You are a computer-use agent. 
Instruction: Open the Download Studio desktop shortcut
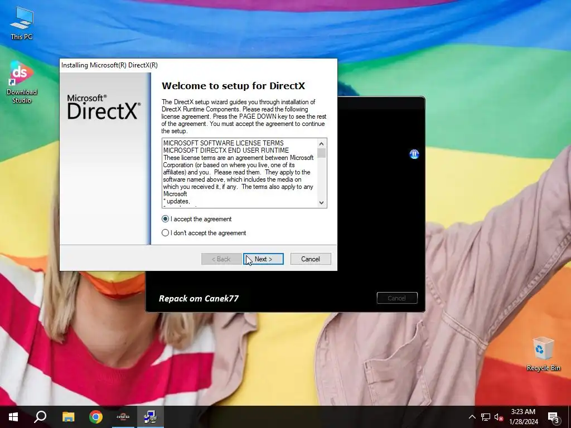22,82
